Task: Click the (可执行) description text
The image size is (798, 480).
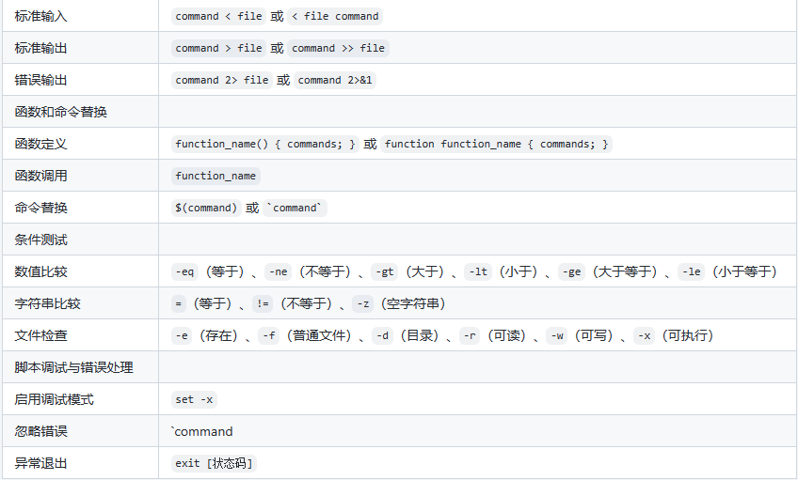Action: point(688,335)
